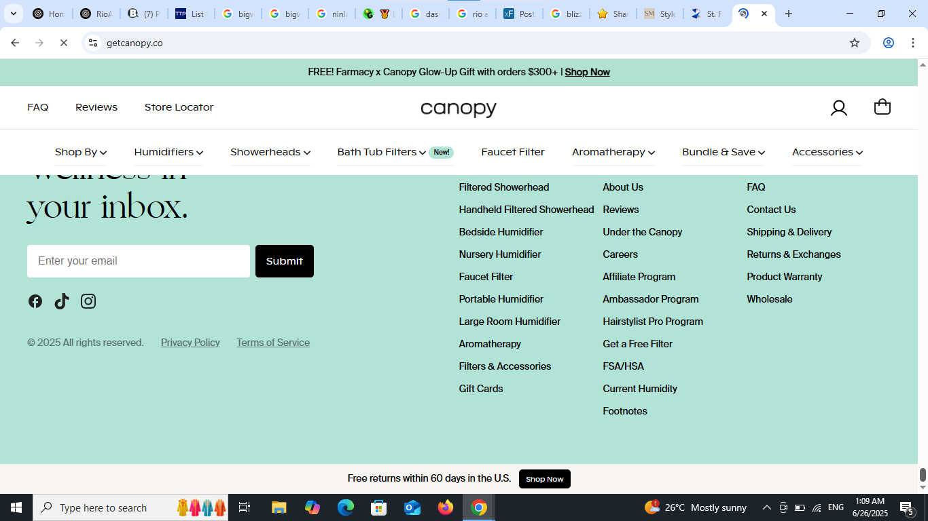Expand the Bundle & Save menu
The image size is (928, 521).
pos(724,152)
